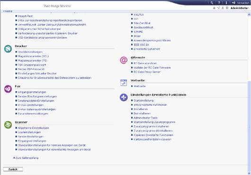Click the pink @Remote section icon
Image resolution: width=251 pixels, height=175 pixels.
click(124, 60)
